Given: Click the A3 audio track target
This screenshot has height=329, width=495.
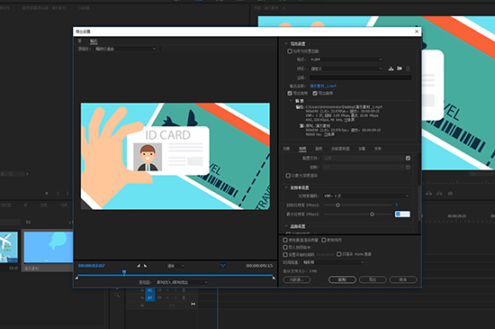Looking at the screenshot, I should click(x=150, y=297).
